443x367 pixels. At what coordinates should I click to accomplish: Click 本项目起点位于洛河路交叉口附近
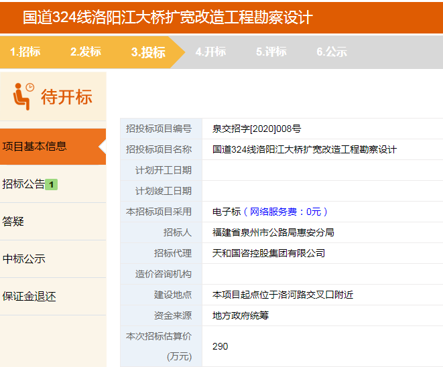pos(283,295)
